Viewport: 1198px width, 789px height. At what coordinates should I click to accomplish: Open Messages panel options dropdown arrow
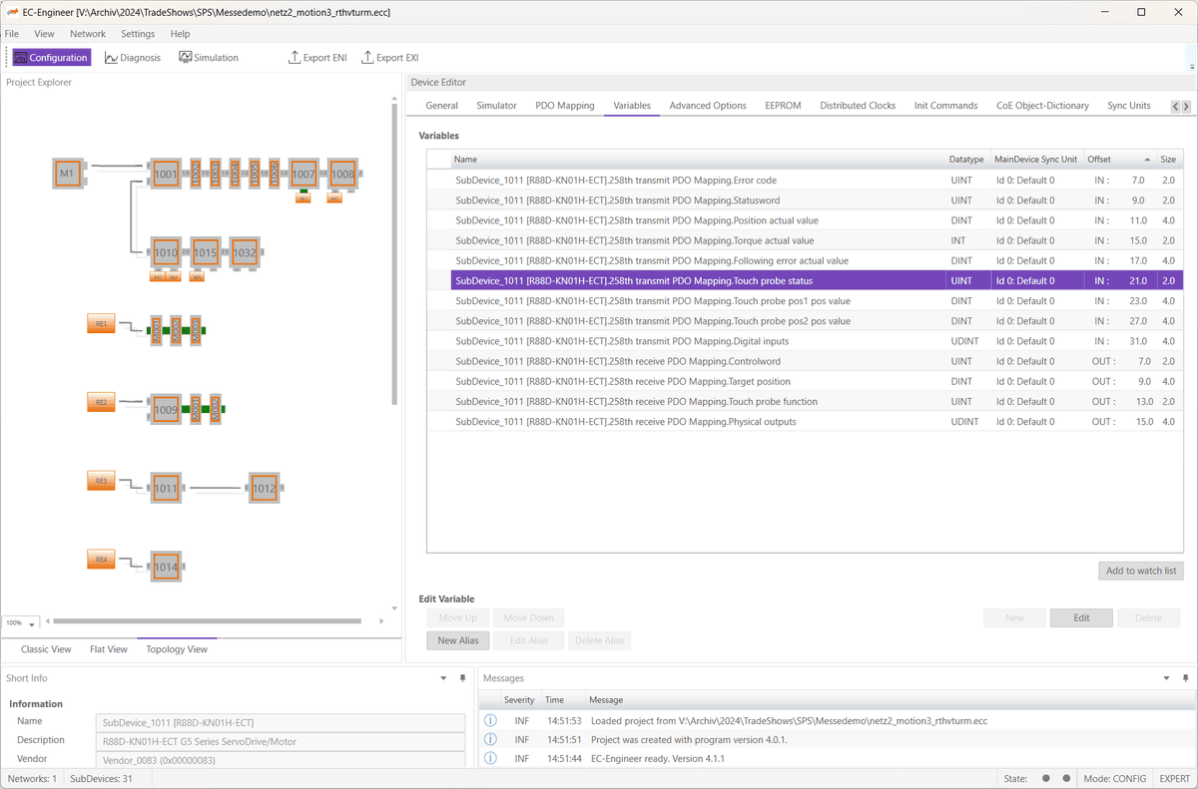[1167, 678]
